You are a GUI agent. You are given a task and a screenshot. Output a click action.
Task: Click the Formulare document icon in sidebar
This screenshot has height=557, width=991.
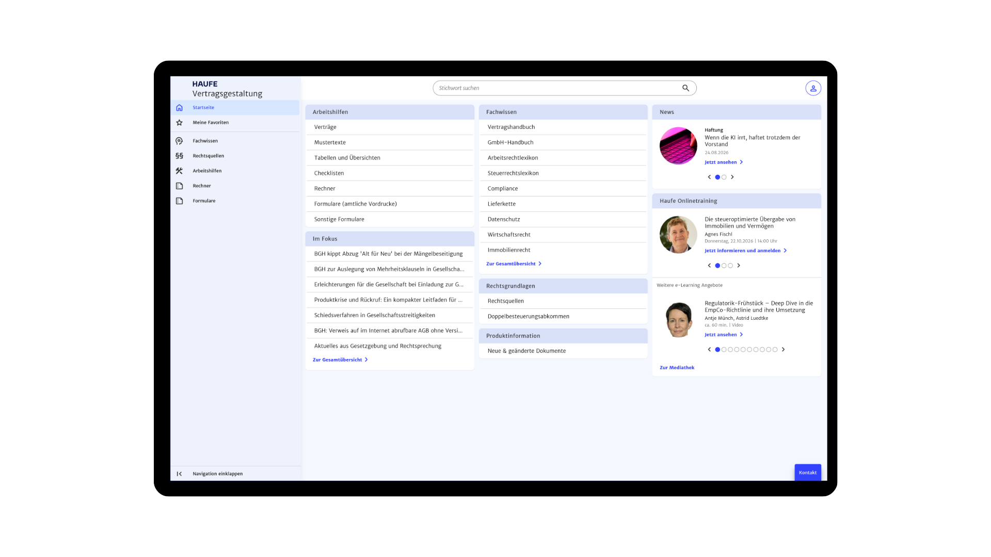[179, 201]
